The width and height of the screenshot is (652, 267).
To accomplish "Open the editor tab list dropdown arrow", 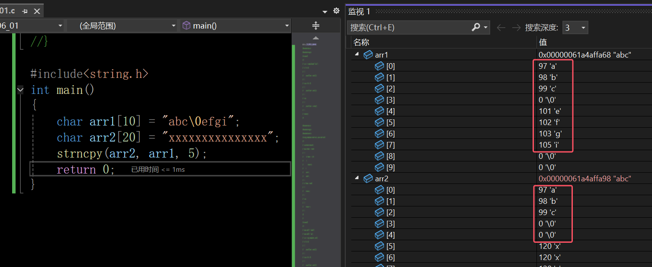I will coord(325,12).
